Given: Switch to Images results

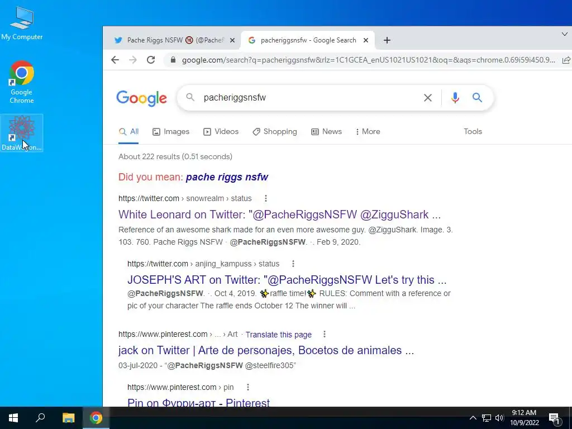Looking at the screenshot, I should (171, 132).
